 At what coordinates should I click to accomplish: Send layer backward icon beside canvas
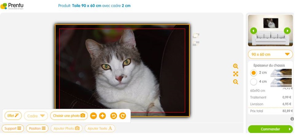click(196, 44)
